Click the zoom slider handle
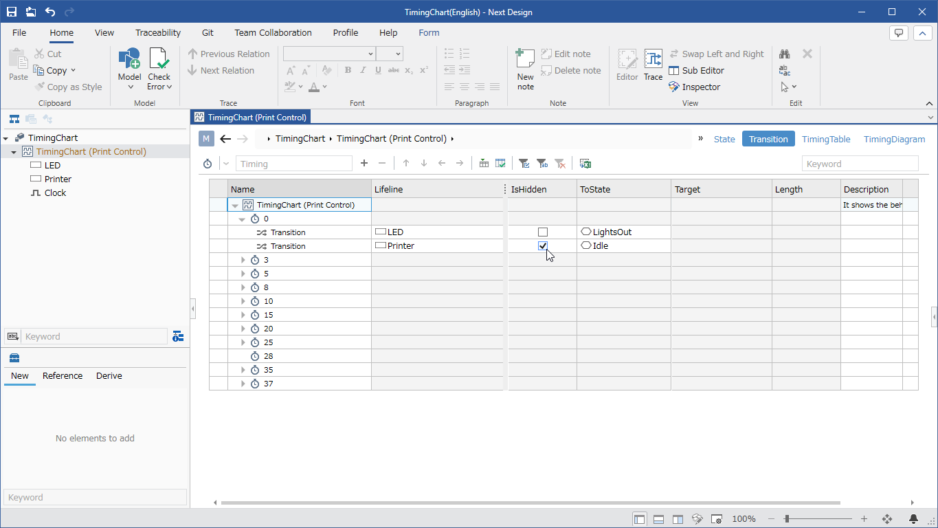The image size is (938, 528). [x=787, y=519]
